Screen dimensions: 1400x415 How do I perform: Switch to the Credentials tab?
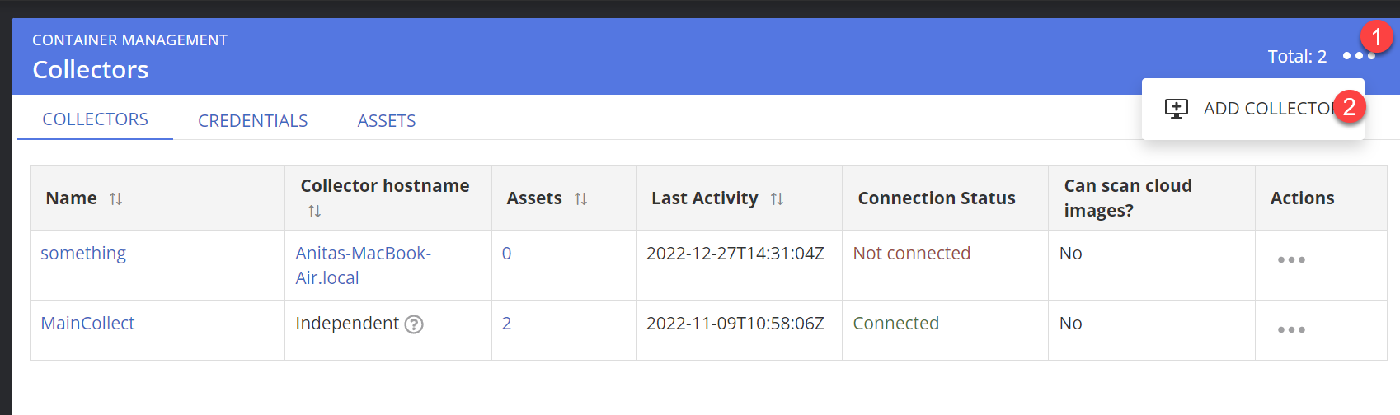[x=252, y=121]
